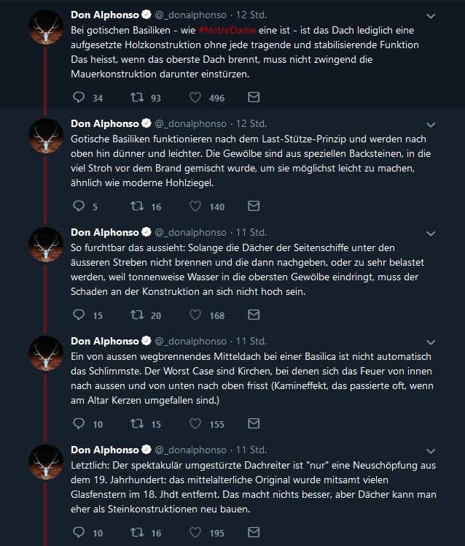
Task: Open the #NotreDame hashtag link
Action: (227, 31)
